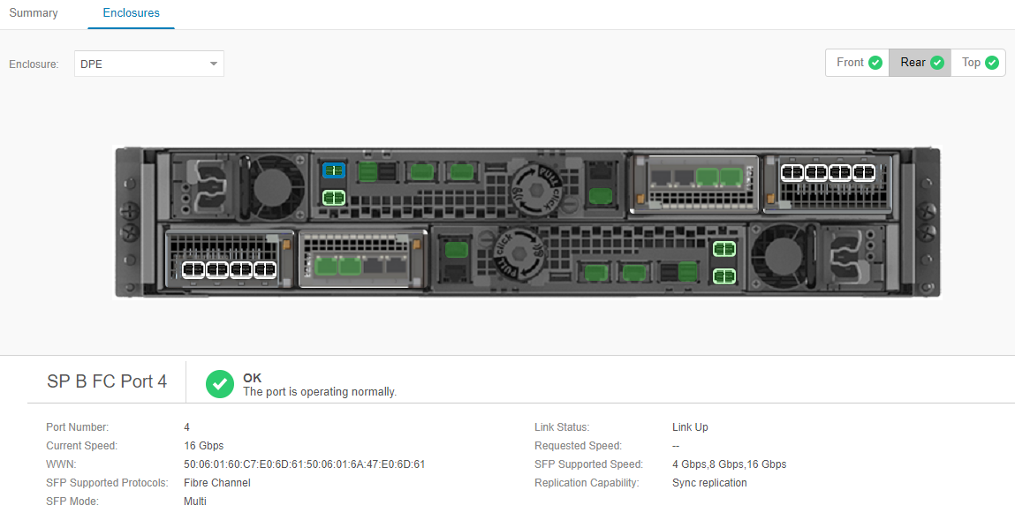Select the green OK status checkmark icon
The image size is (1015, 528).
pos(219,384)
